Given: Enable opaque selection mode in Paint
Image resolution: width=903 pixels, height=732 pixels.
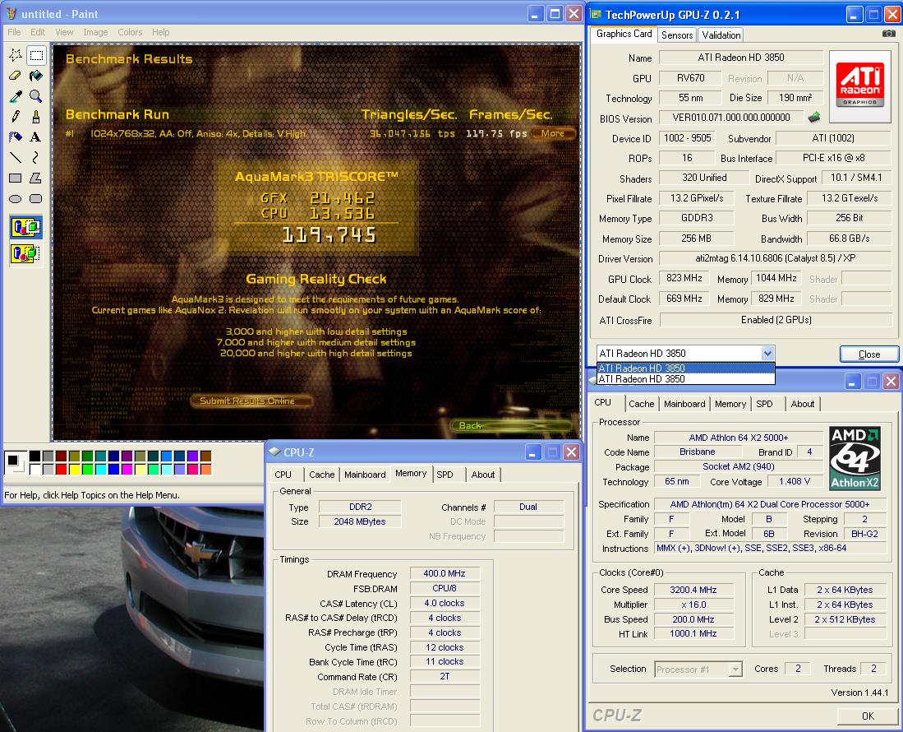Looking at the screenshot, I should [x=26, y=228].
